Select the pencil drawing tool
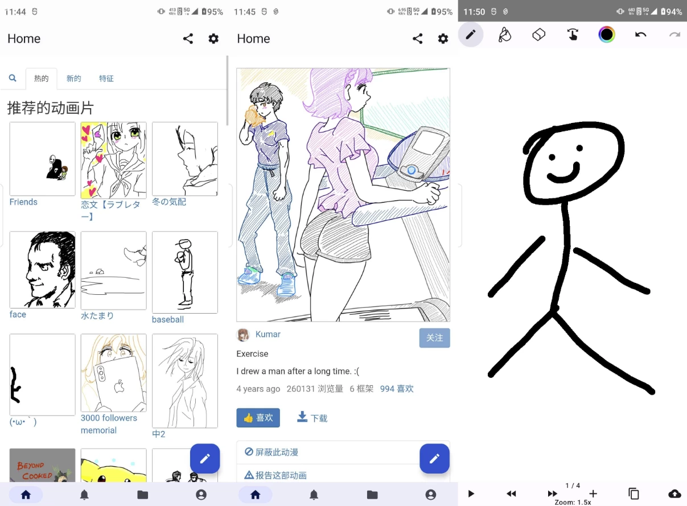This screenshot has height=506, width=687. [x=470, y=35]
